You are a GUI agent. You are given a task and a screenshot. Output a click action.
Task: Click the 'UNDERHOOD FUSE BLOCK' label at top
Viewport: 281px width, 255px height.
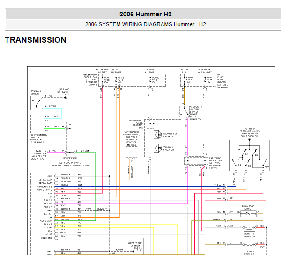[x=90, y=76]
